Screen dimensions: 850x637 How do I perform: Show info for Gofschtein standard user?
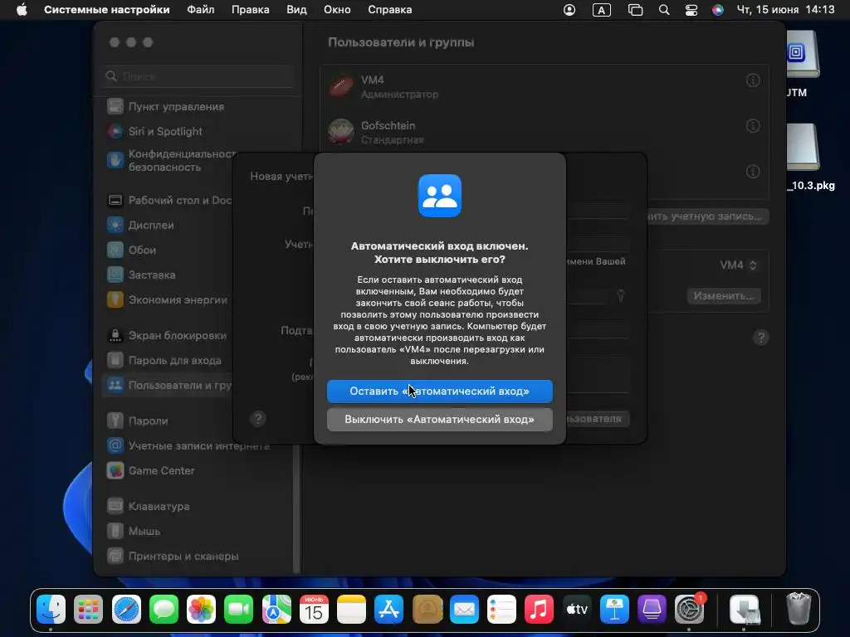(x=752, y=126)
